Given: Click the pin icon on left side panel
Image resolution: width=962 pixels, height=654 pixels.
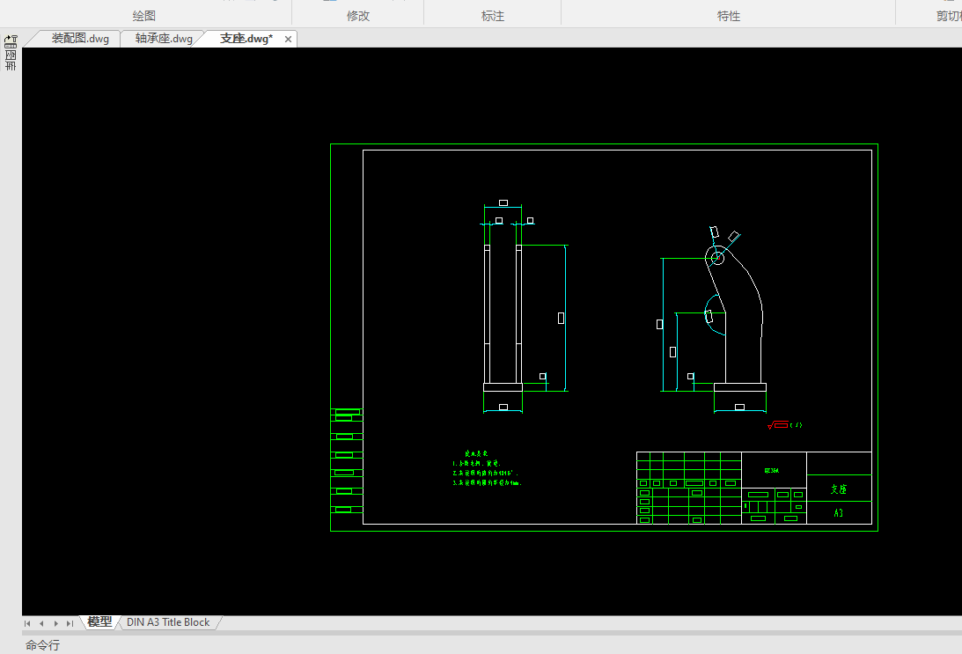Looking at the screenshot, I should click(x=11, y=40).
